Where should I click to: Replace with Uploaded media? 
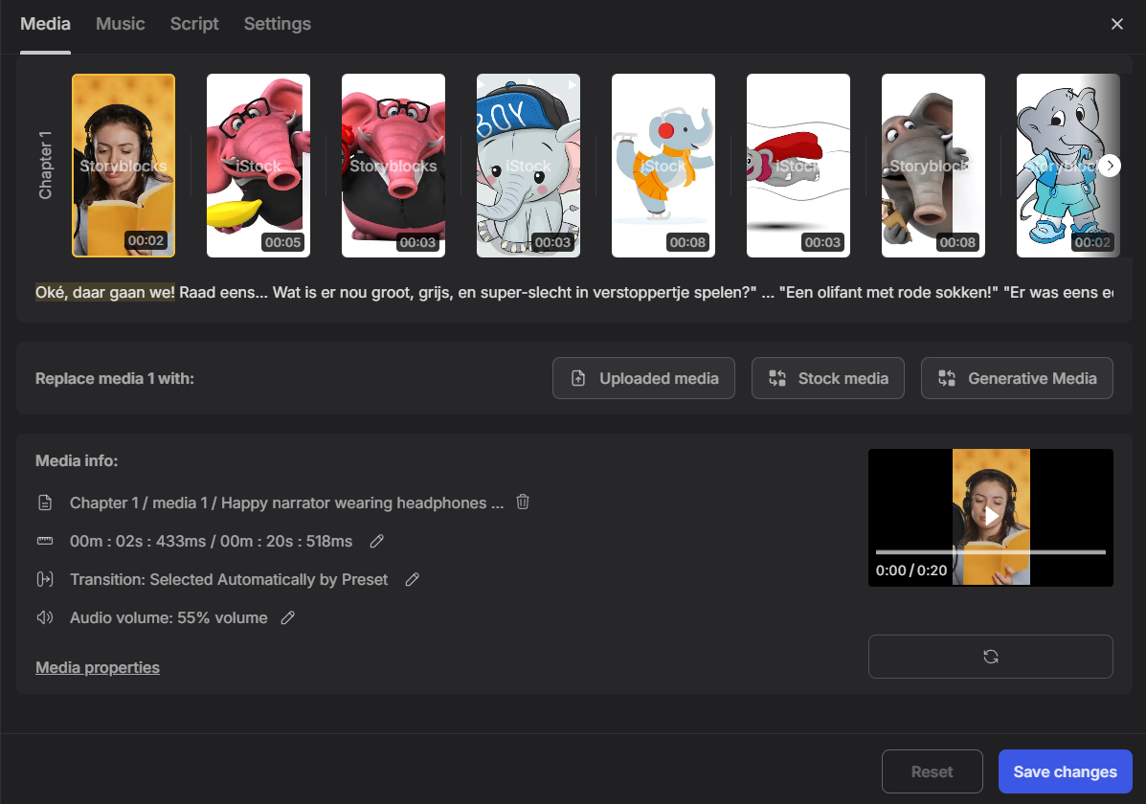[643, 378]
